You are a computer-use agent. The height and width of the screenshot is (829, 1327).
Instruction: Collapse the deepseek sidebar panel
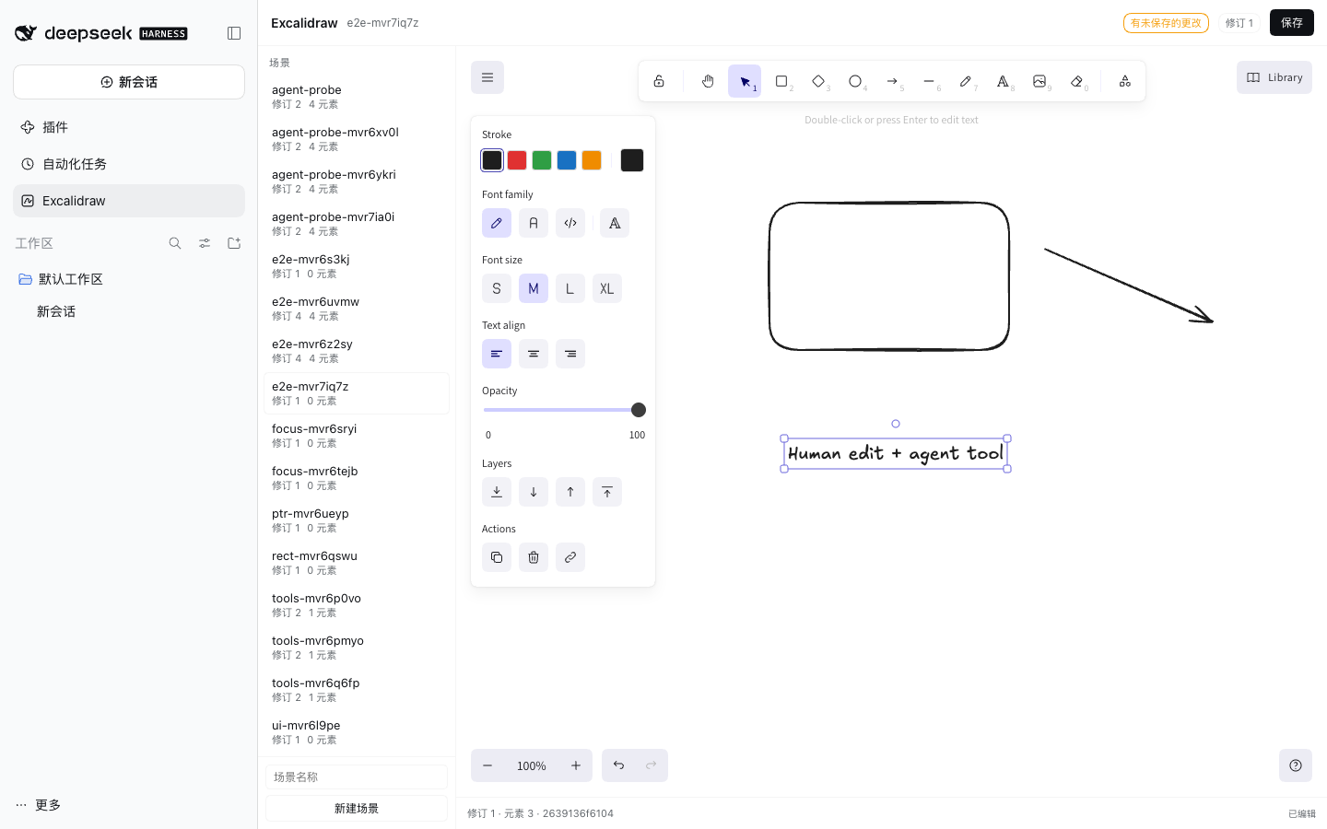coord(234,33)
